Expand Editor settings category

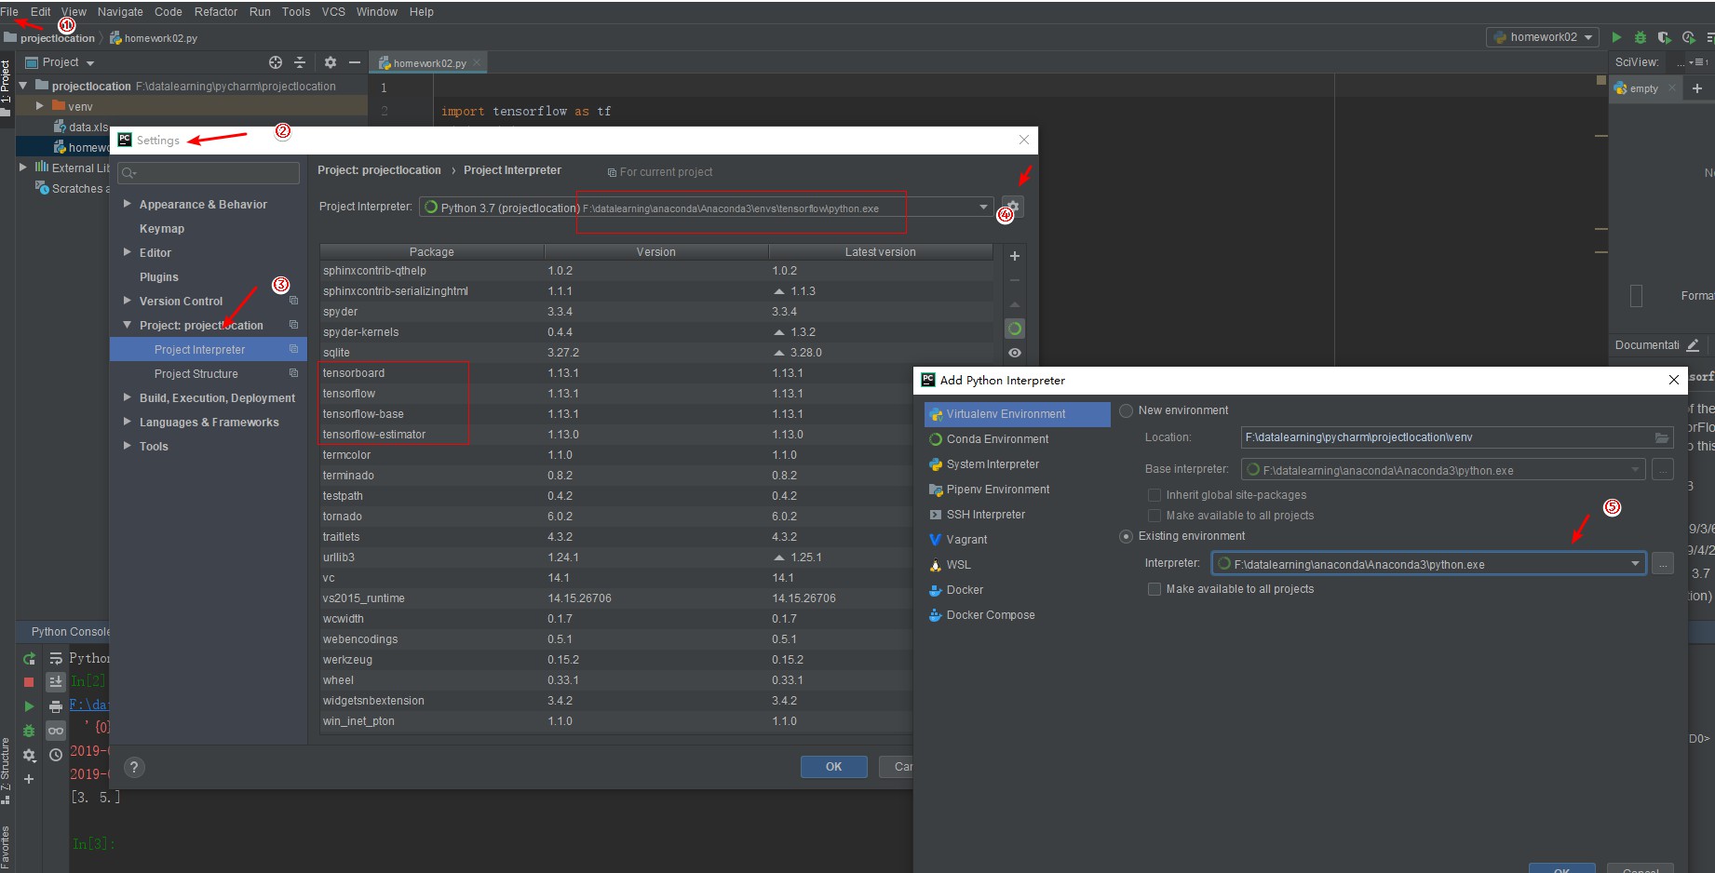(x=128, y=252)
